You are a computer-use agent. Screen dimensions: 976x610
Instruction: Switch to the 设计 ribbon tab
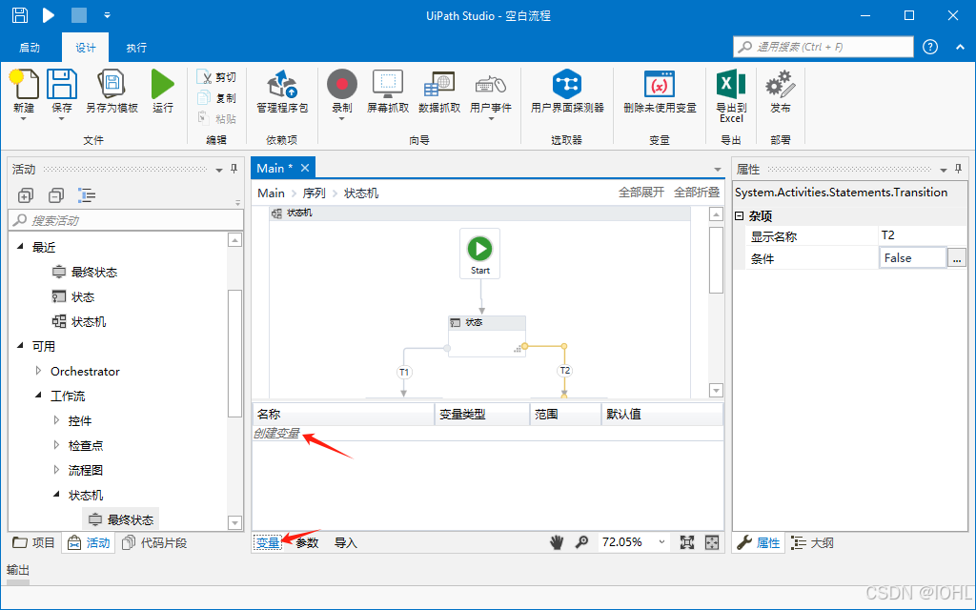[85, 48]
